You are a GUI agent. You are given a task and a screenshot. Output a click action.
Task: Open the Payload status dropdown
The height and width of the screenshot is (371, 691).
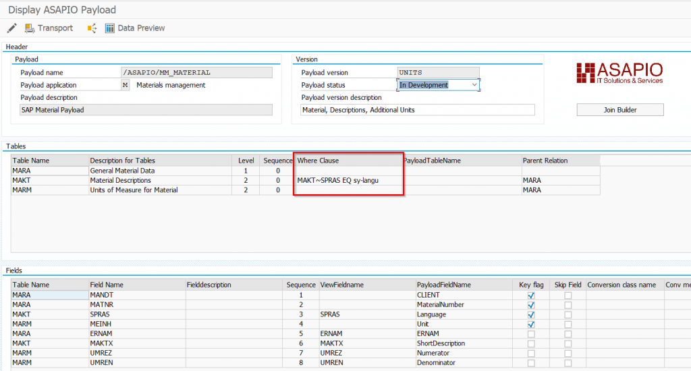tap(473, 85)
